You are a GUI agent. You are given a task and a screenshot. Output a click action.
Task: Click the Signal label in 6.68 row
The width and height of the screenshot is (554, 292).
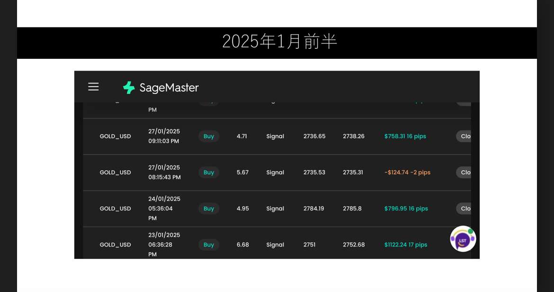click(x=275, y=245)
